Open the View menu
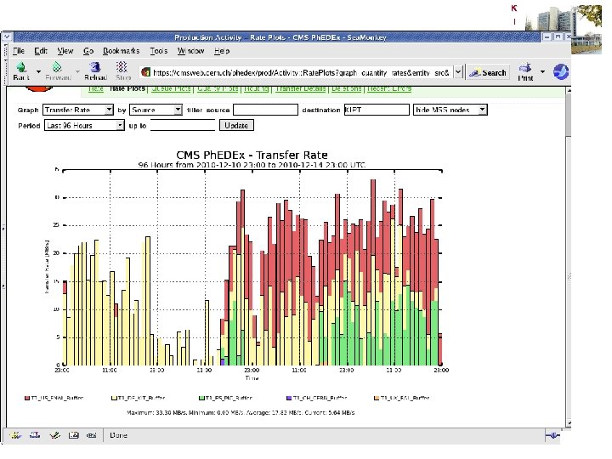Viewport: 612px width, 459px height. click(x=65, y=51)
